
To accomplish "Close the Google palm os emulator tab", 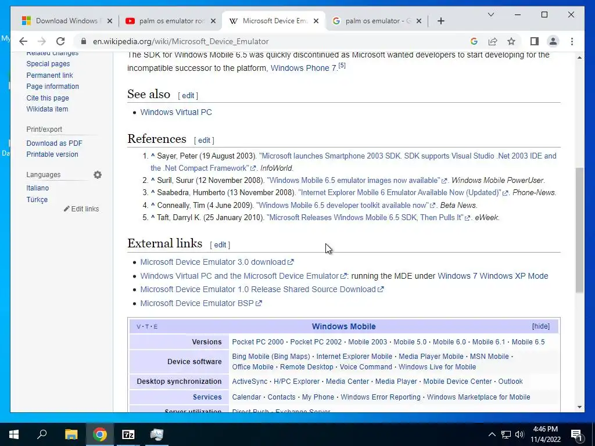I will [x=418, y=21].
